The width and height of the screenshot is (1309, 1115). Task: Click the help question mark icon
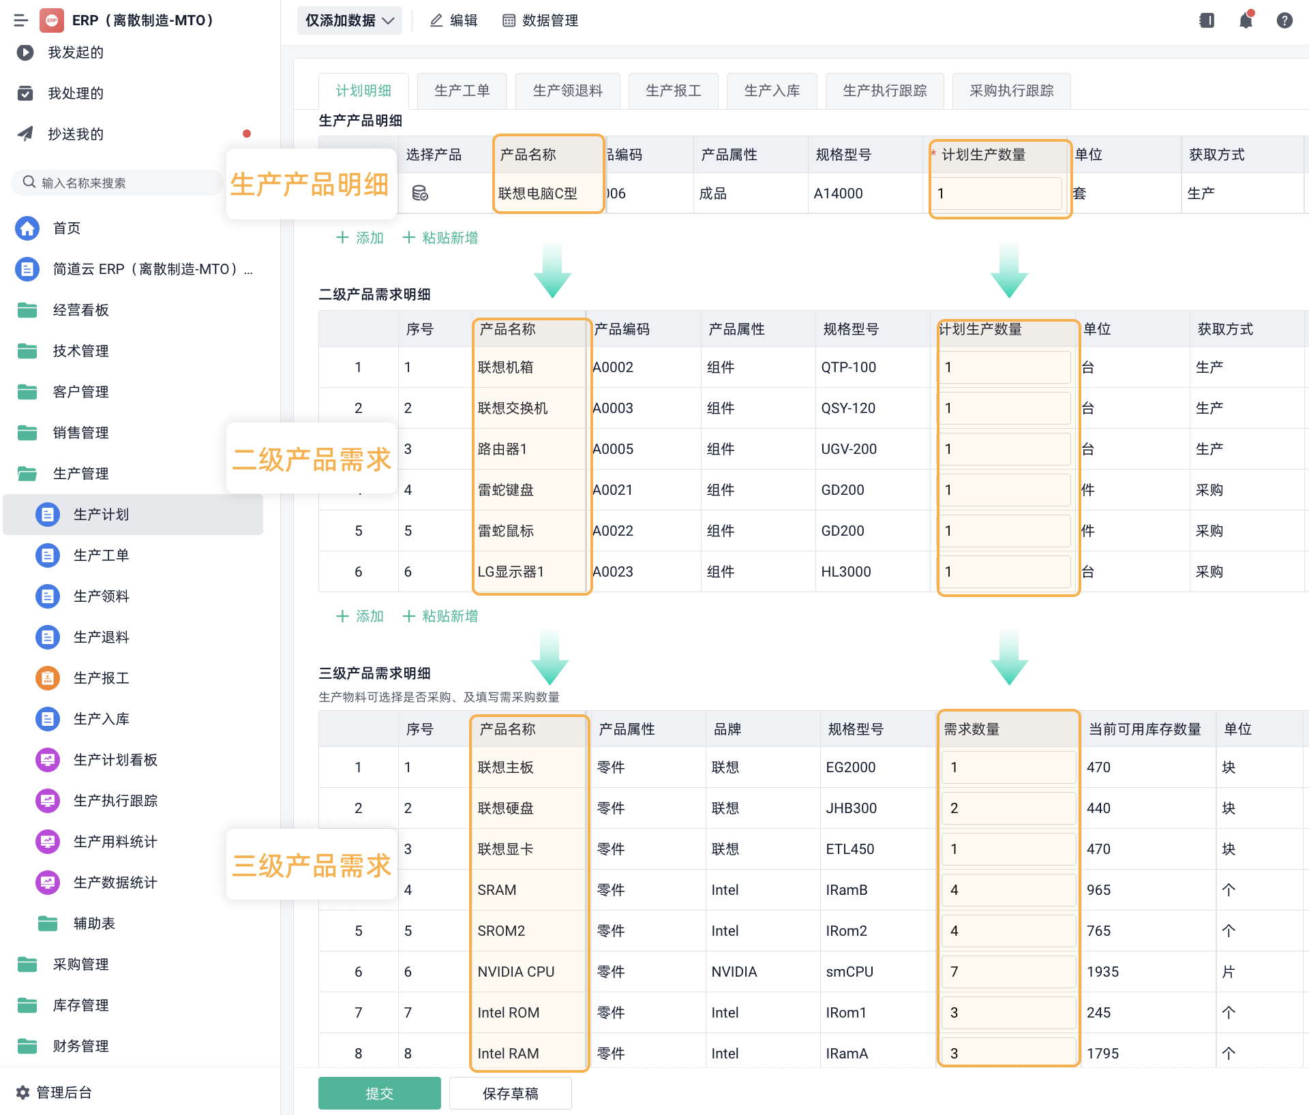[1284, 20]
